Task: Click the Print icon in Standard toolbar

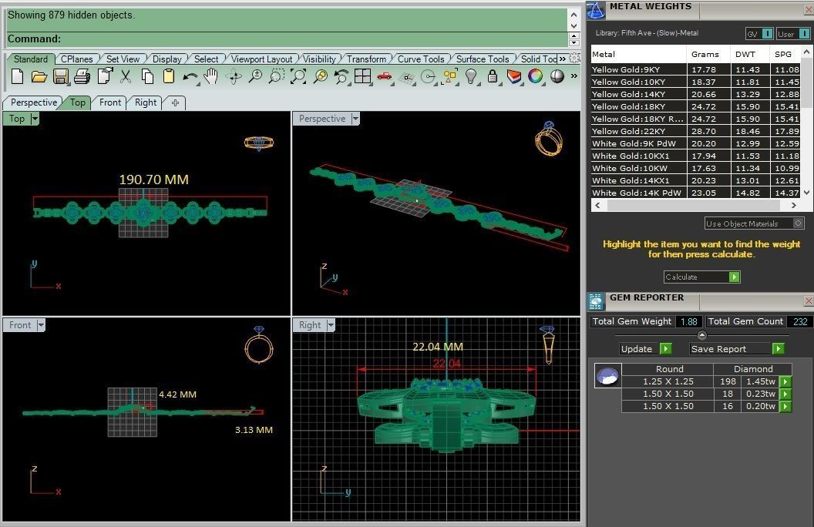Action: pyautogui.click(x=82, y=77)
